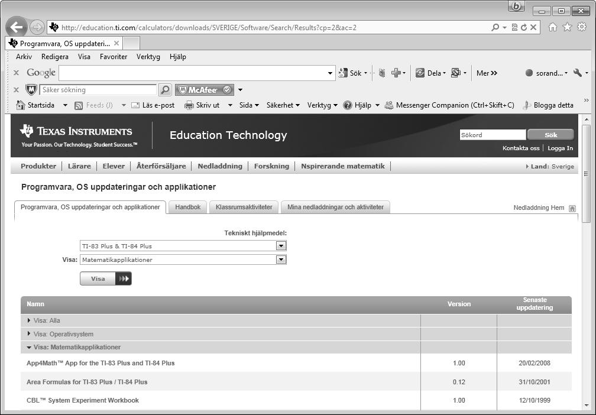Open the Redigera menu
596x415 pixels.
tap(55, 57)
